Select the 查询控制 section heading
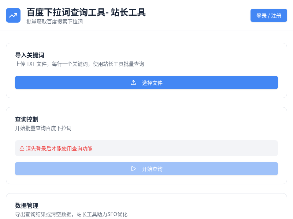Viewport: 293px width, 219px height. [27, 119]
